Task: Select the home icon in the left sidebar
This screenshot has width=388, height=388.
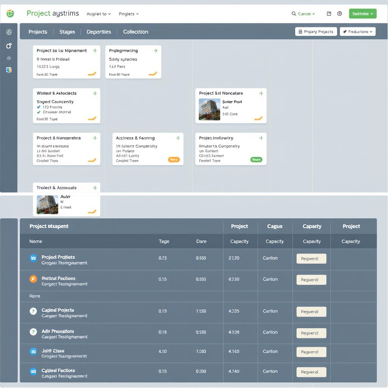Action: click(8, 58)
